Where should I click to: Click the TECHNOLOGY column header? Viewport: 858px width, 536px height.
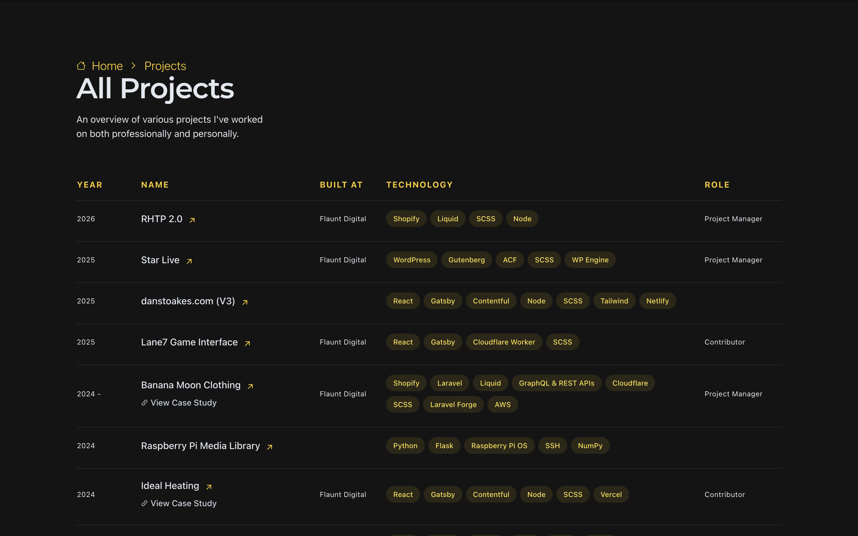(419, 185)
